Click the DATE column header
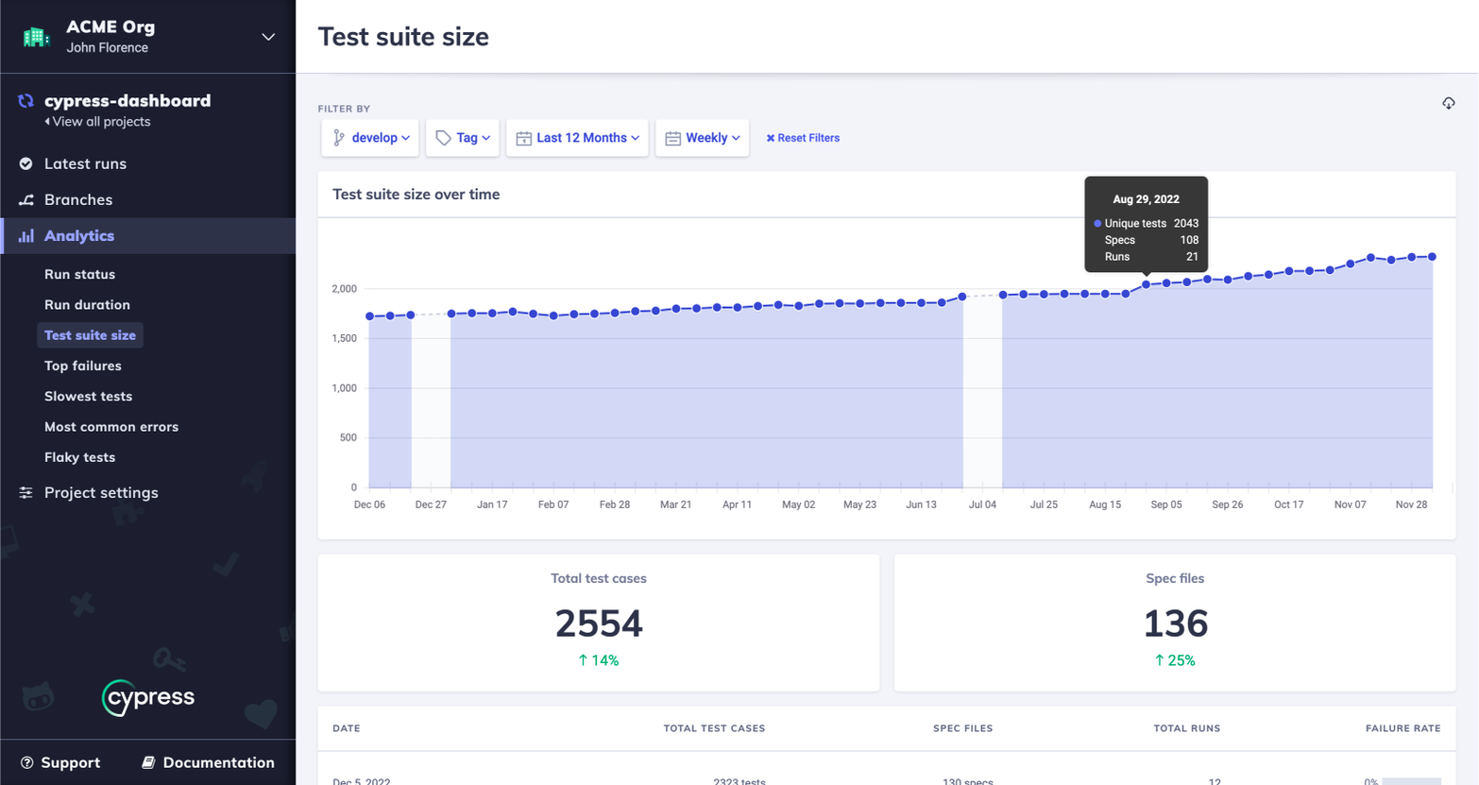 pyautogui.click(x=347, y=728)
